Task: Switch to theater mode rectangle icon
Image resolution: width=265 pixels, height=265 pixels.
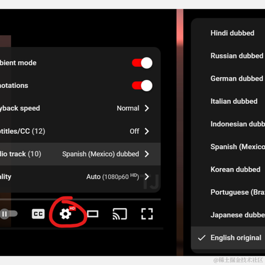Action: click(x=93, y=214)
